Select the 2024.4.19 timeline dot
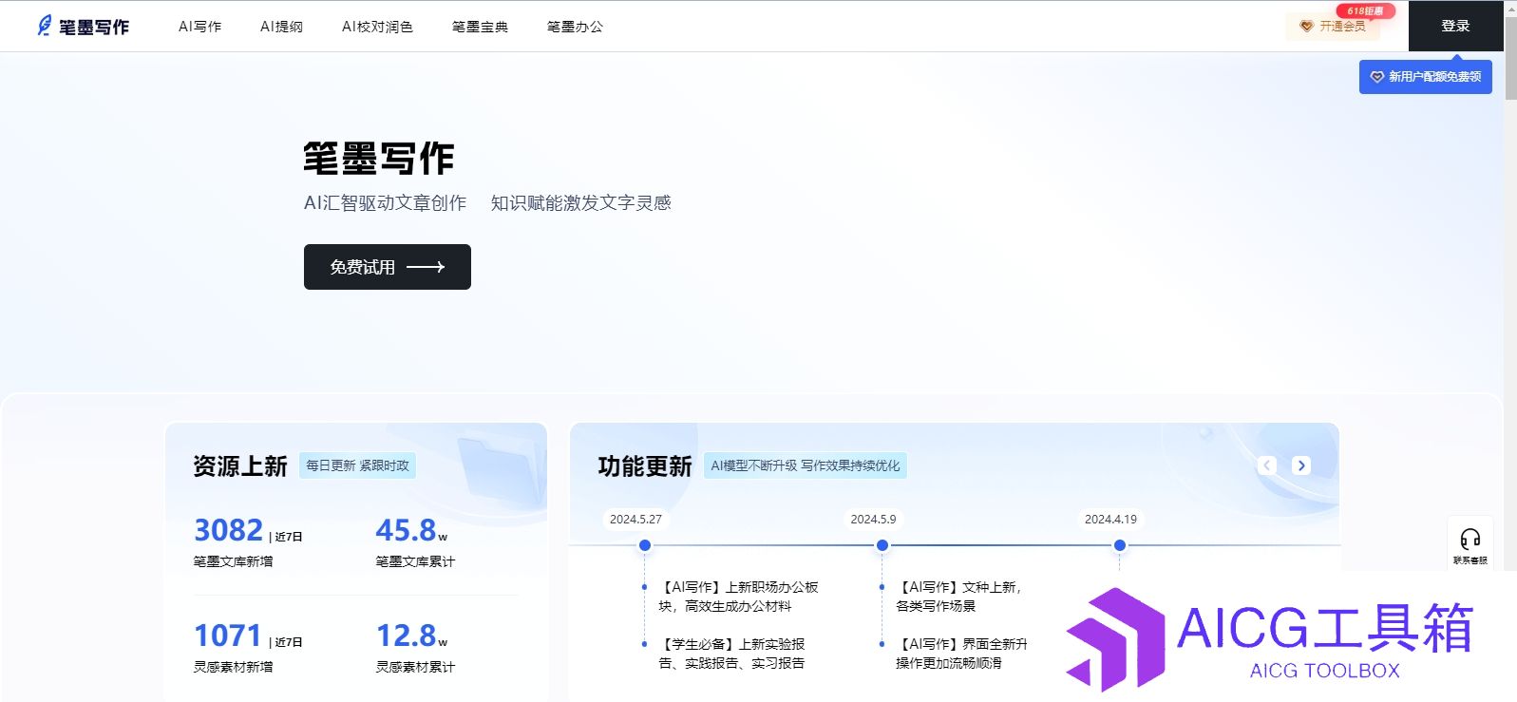The image size is (1517, 702). pyautogui.click(x=1120, y=545)
